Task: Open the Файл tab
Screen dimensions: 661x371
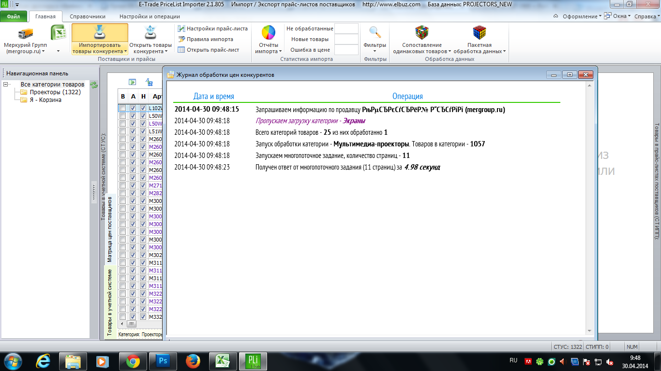Action: click(14, 16)
